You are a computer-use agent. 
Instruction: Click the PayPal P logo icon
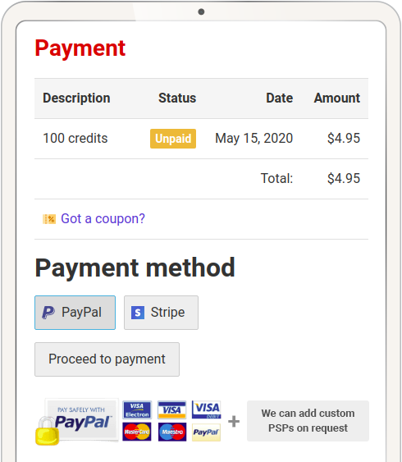pos(48,313)
